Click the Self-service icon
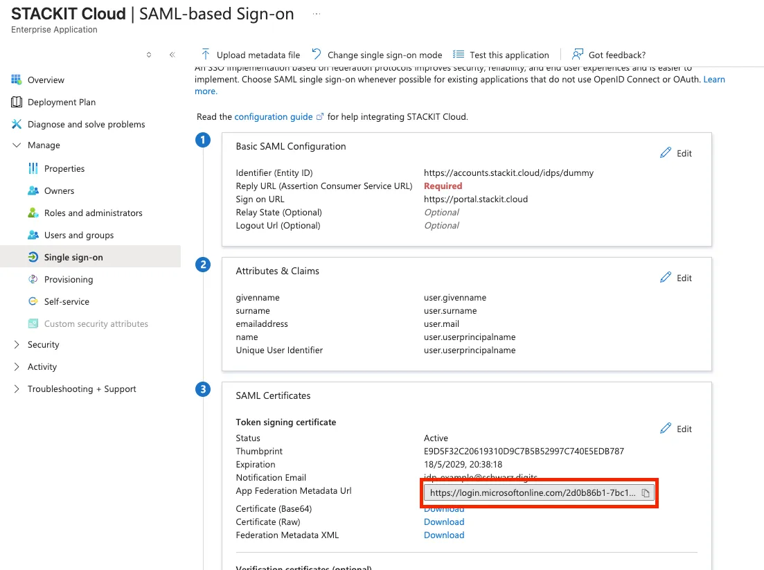Screen dimensions: 764x570 click(x=33, y=301)
